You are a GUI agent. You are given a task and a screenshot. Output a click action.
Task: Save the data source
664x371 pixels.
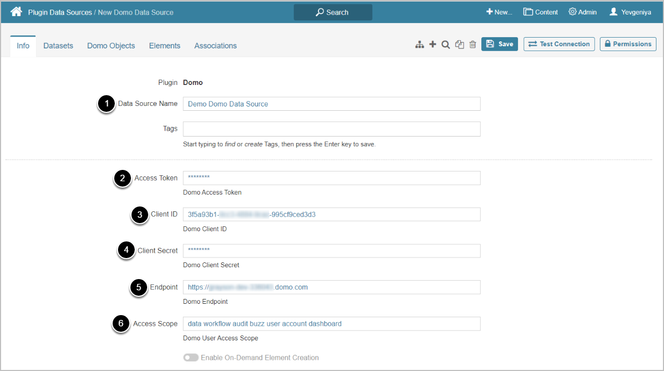pyautogui.click(x=500, y=44)
